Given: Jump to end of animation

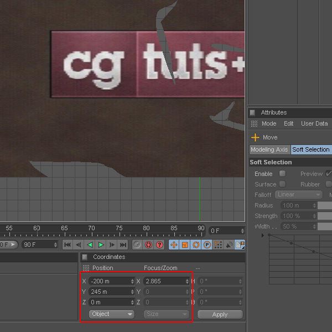Looking at the screenshot, I should click(x=123, y=245).
